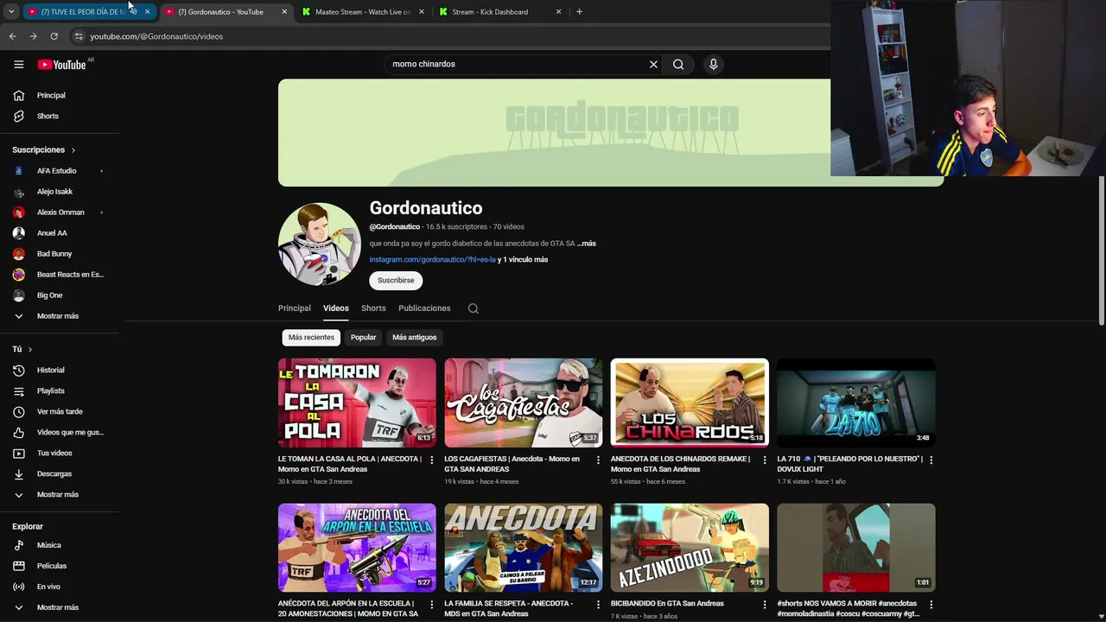Clear the search box with the X icon
The height and width of the screenshot is (622, 1106).
(653, 64)
